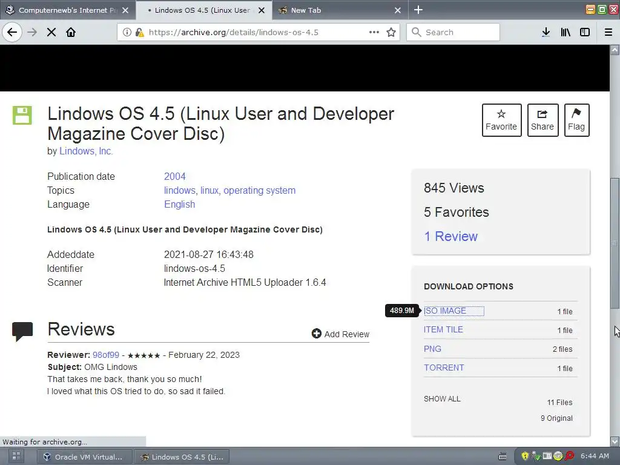Click the scrollbar up arrow
The width and height of the screenshot is (620, 465).
[615, 50]
